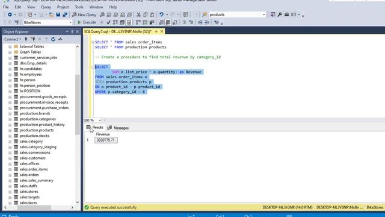Collapse the first SELECT statement block
385x217 pixels.
coord(93,42)
